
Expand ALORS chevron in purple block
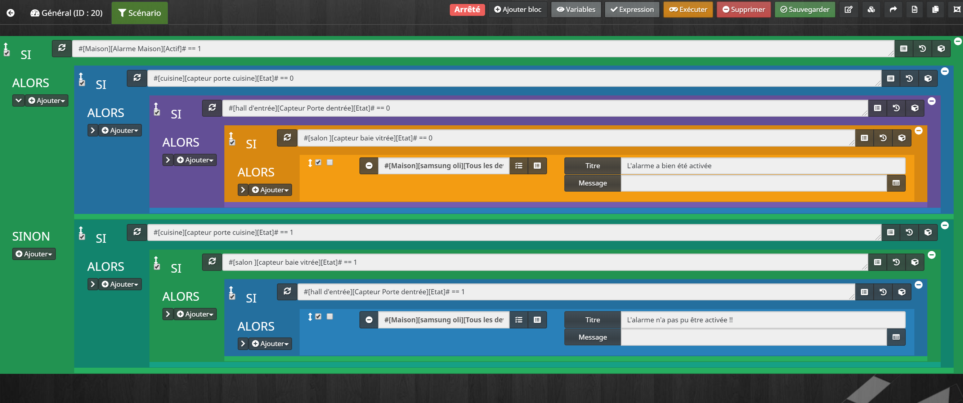pyautogui.click(x=168, y=160)
